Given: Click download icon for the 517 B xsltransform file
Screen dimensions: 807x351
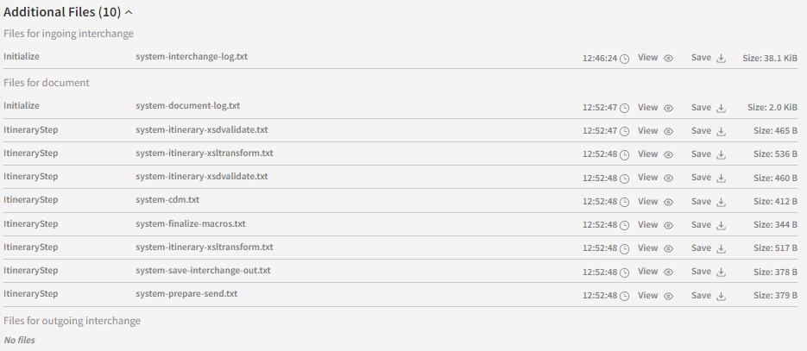Looking at the screenshot, I should [x=721, y=248].
